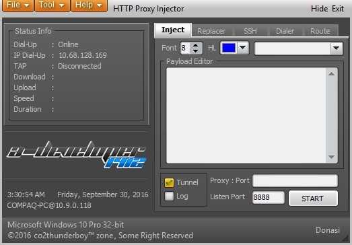Click the Dial-Up status Online
The width and height of the screenshot is (352, 245).
point(68,44)
